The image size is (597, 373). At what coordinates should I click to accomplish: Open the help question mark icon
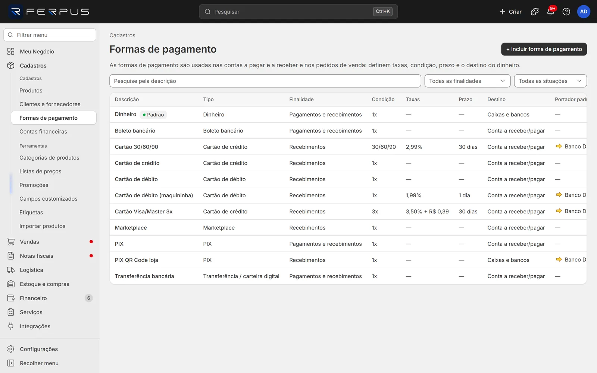click(566, 12)
